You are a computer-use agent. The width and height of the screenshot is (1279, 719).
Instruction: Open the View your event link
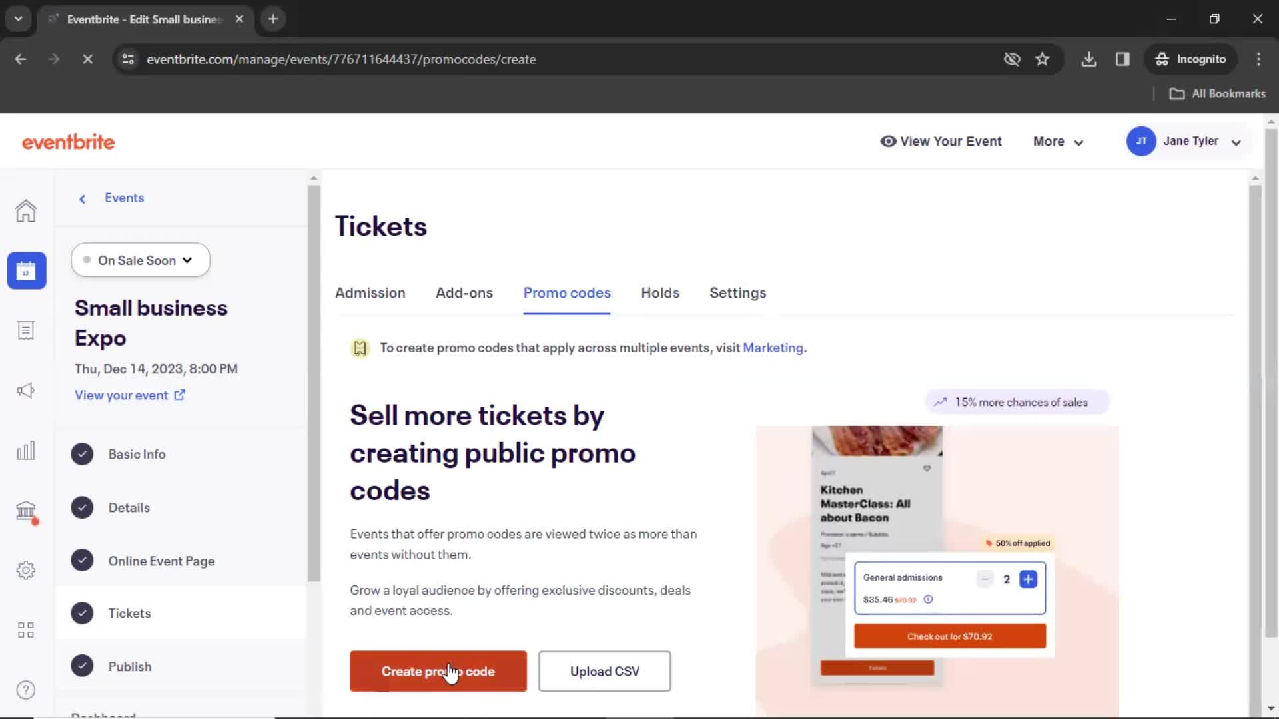130,395
